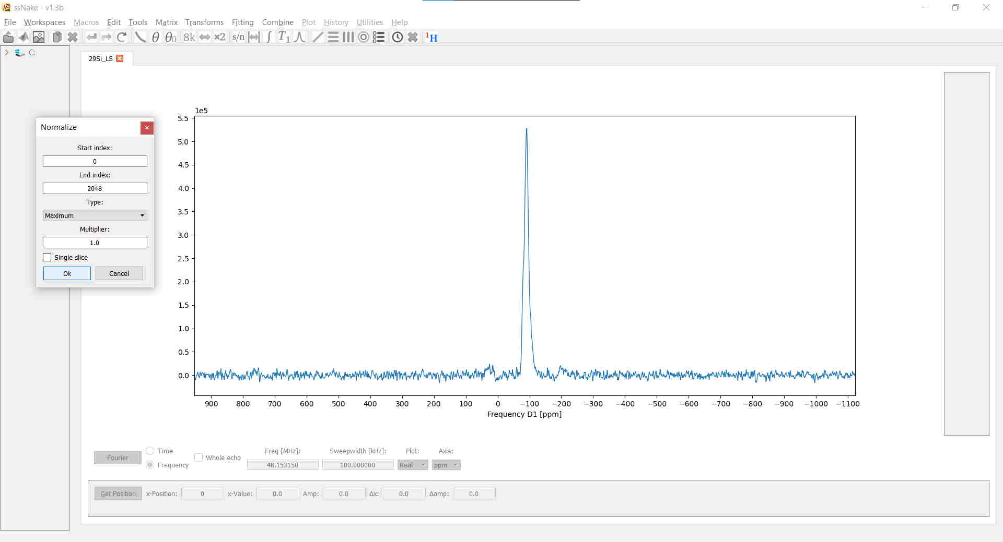Select the multi plot list icon
The image size is (1003, 542).
pos(379,37)
